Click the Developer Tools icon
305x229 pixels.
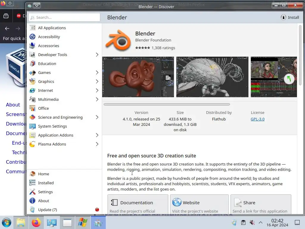click(x=32, y=55)
